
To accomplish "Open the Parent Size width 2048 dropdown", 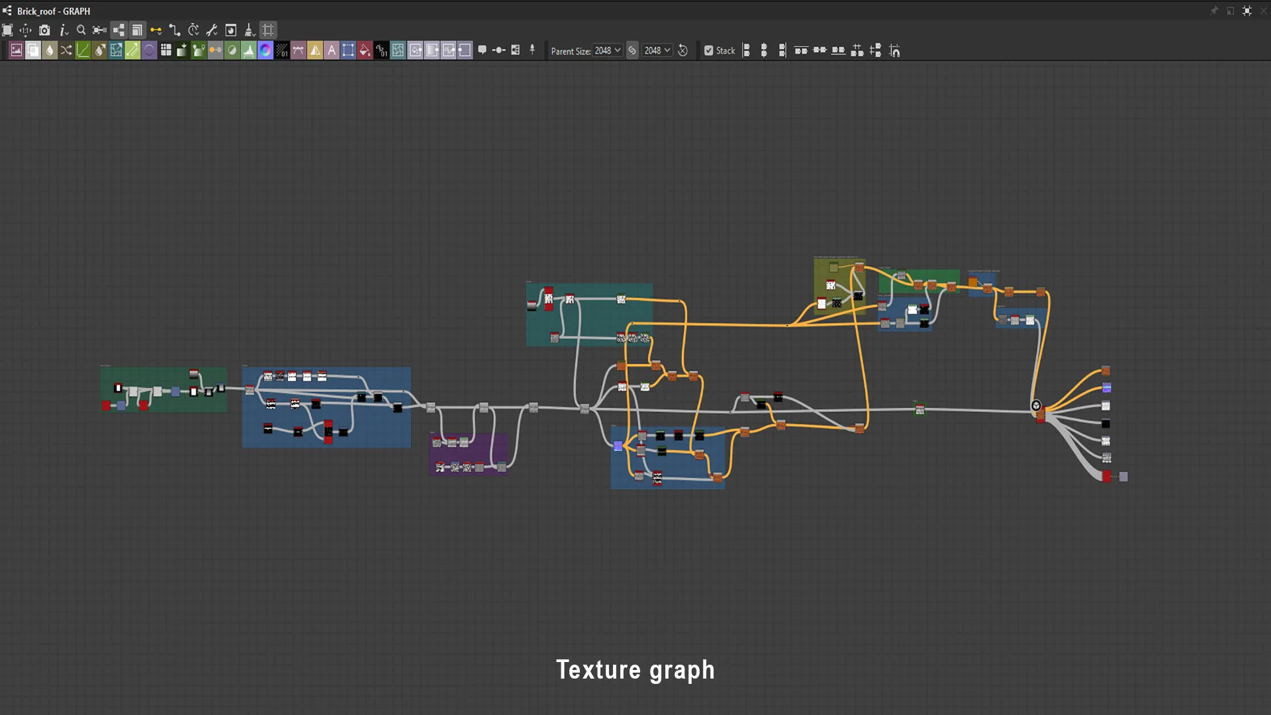I will point(607,50).
